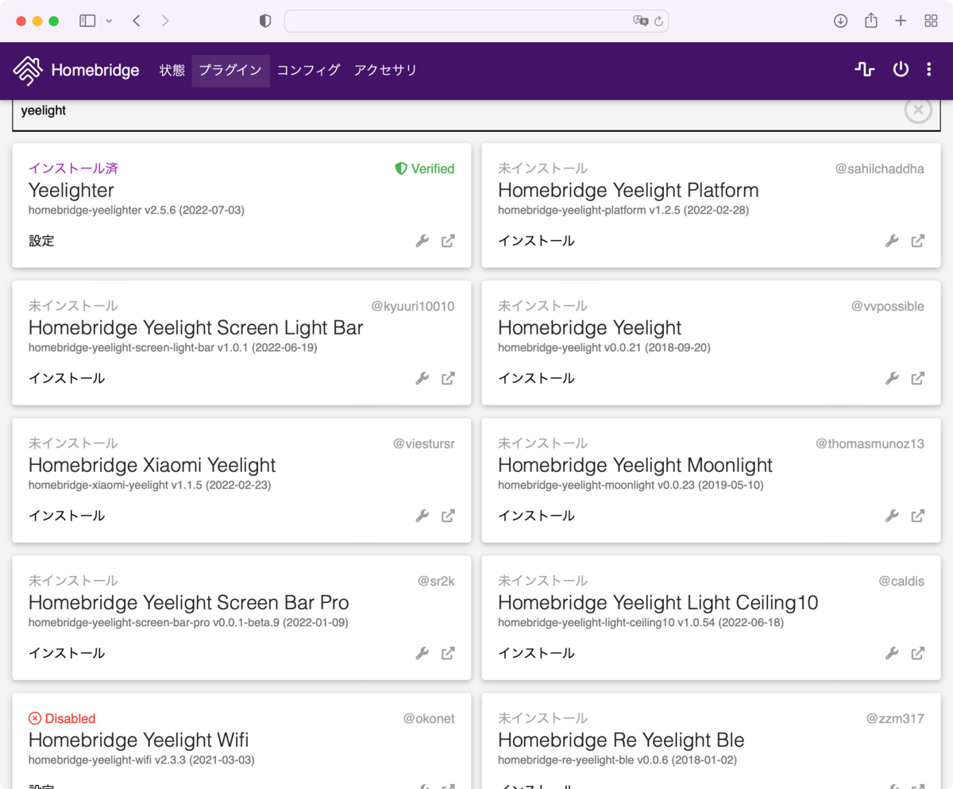Click author @caldis

(x=901, y=581)
